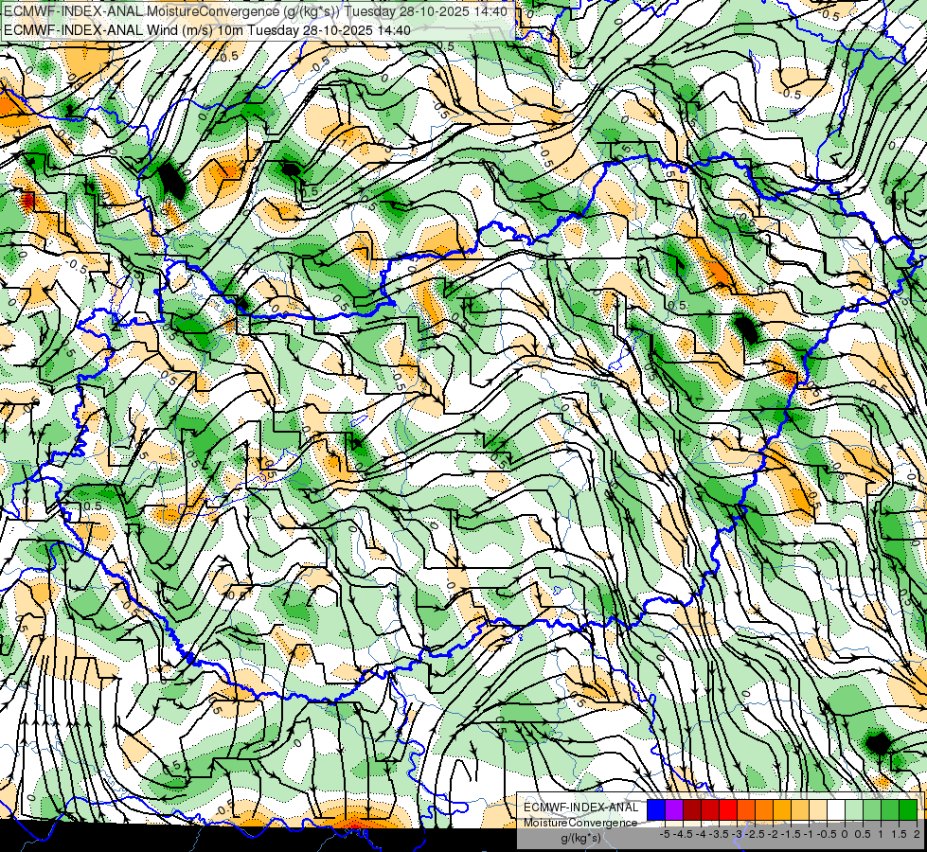Click the blue legend color swatch
Viewport: 927px width, 852px height.
656,810
